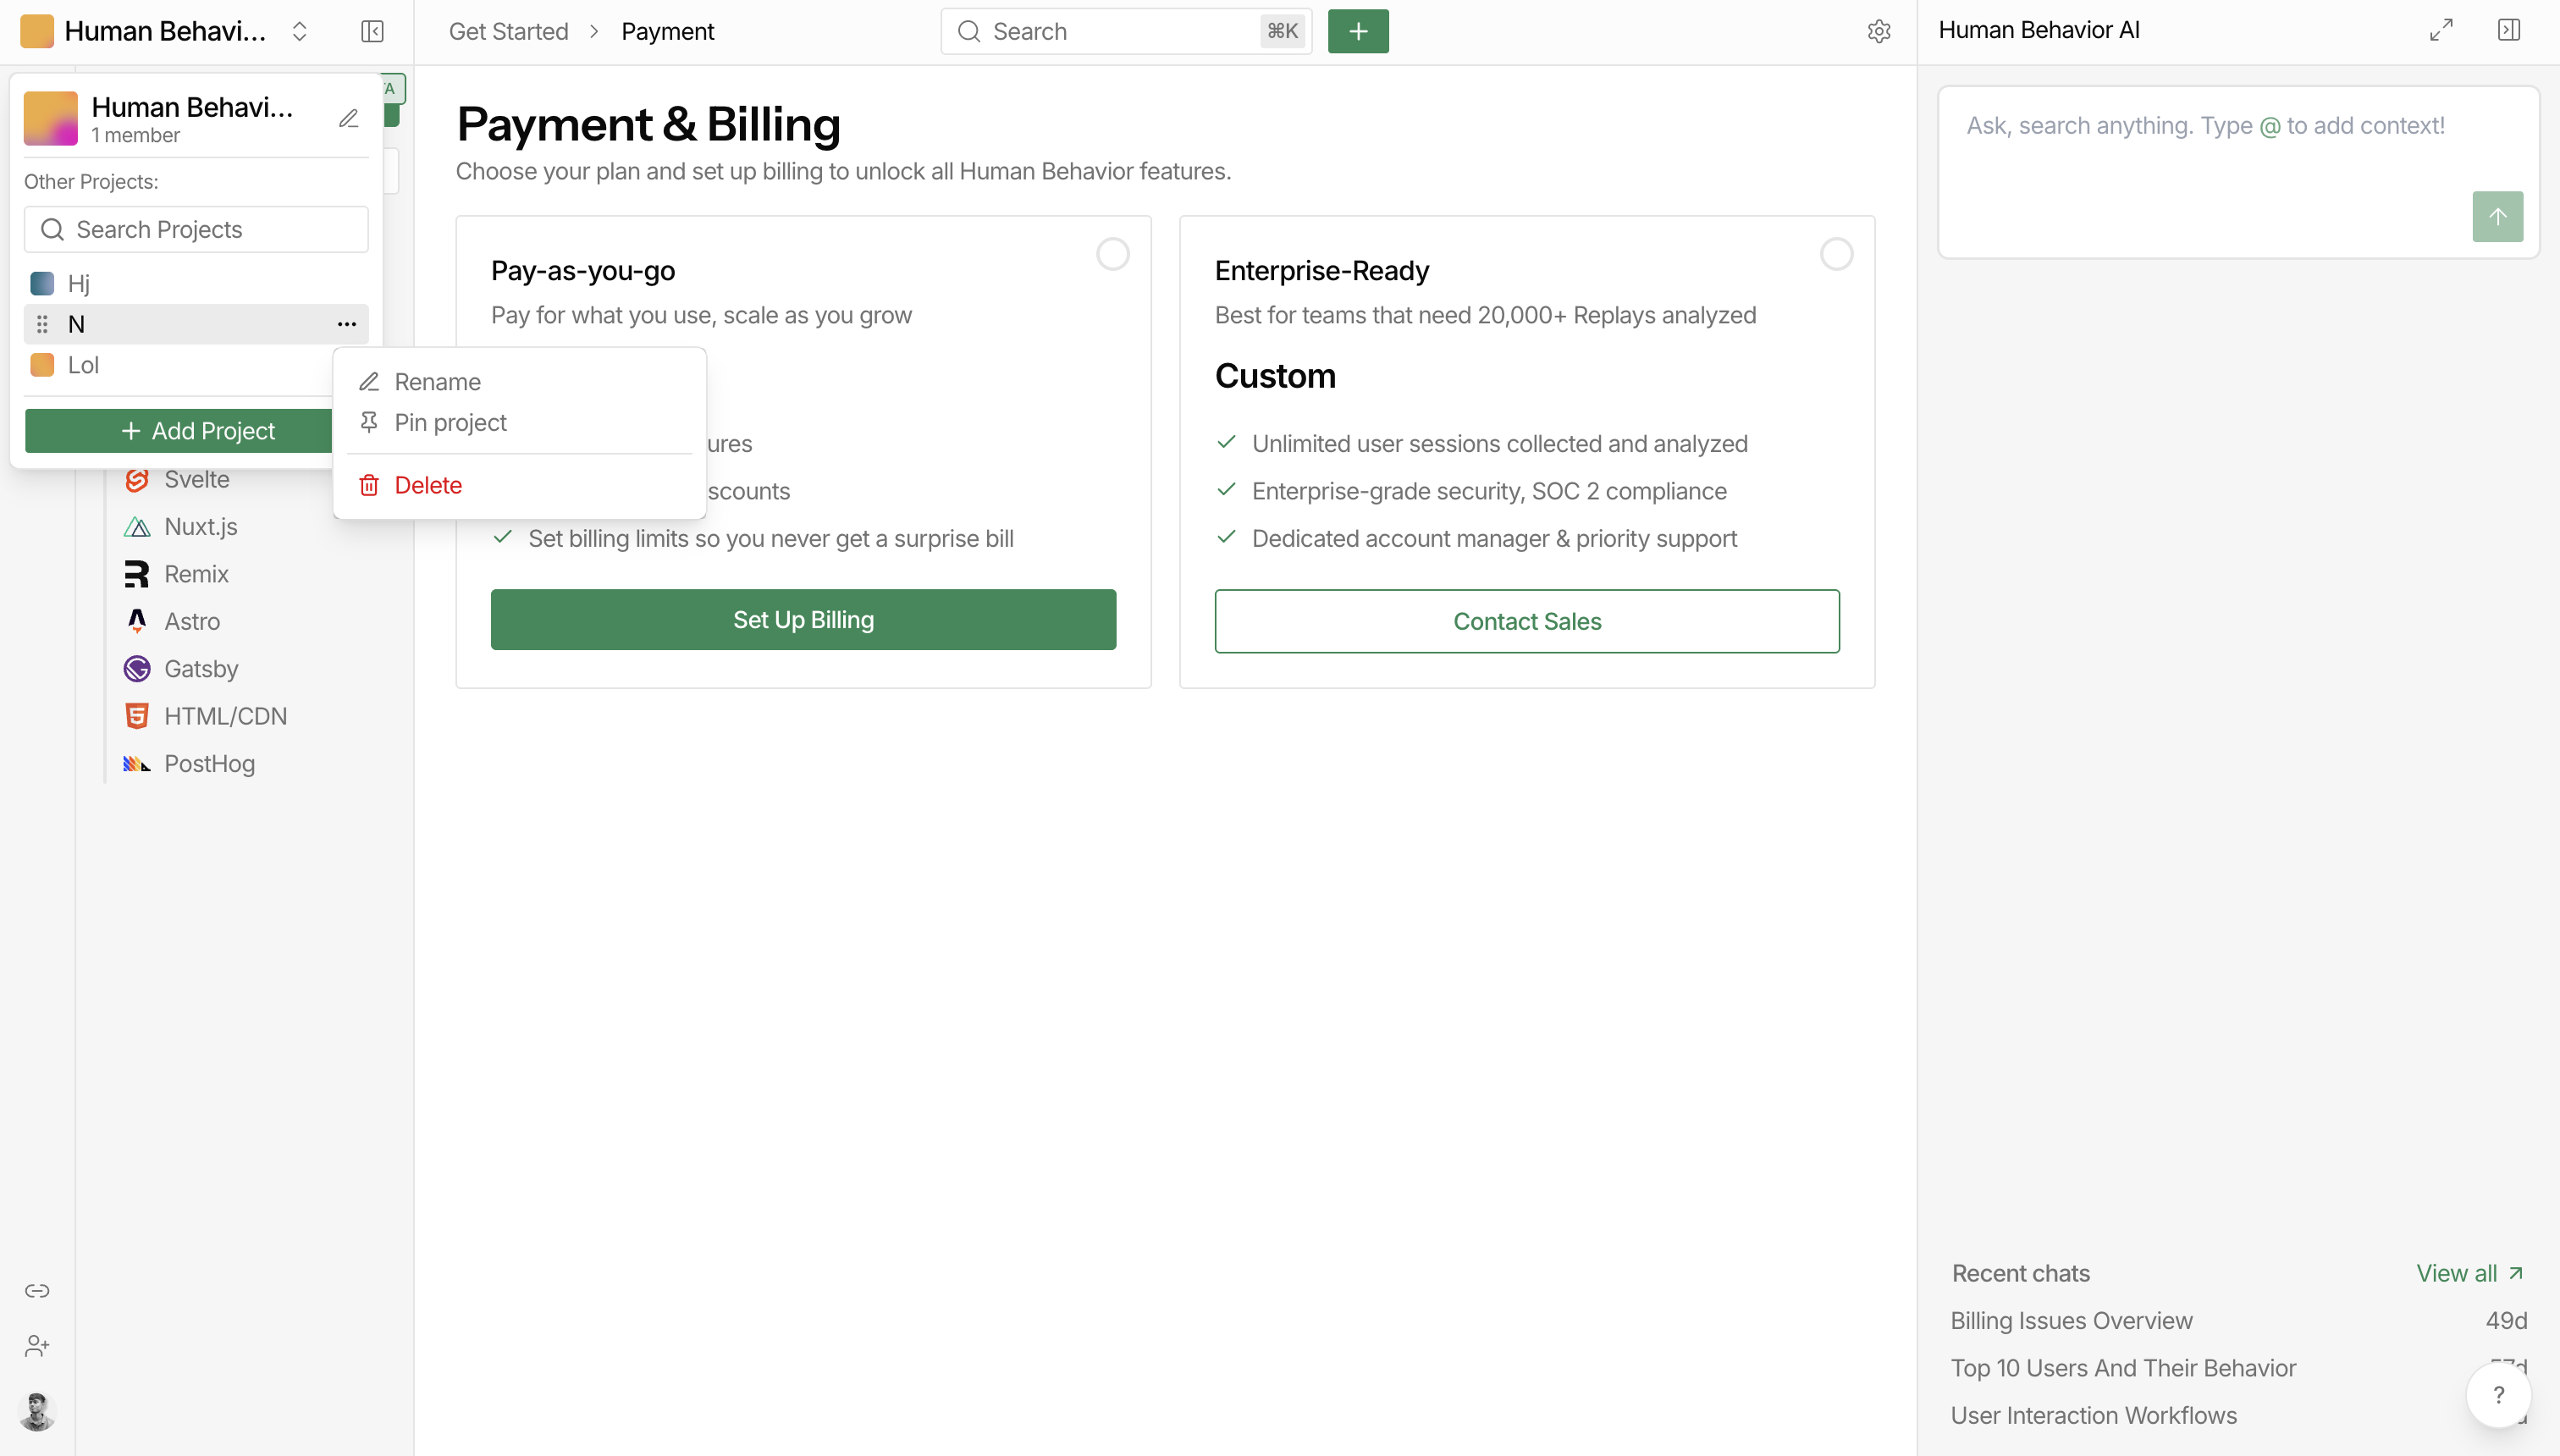This screenshot has width=2560, height=1456.
Task: Click the green plus create button
Action: coord(1358,31)
